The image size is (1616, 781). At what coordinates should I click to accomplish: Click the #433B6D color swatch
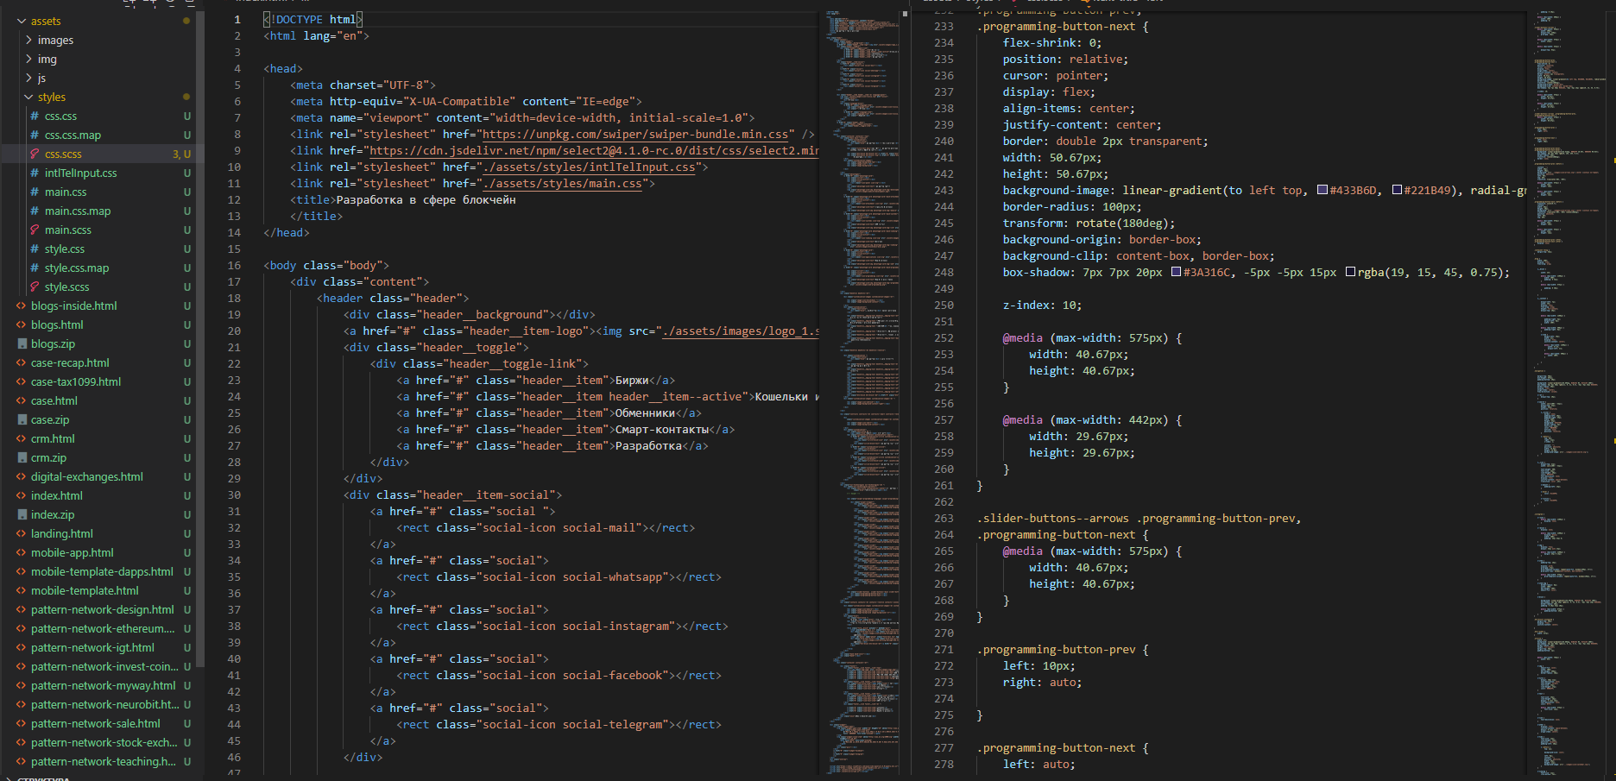(x=1322, y=190)
